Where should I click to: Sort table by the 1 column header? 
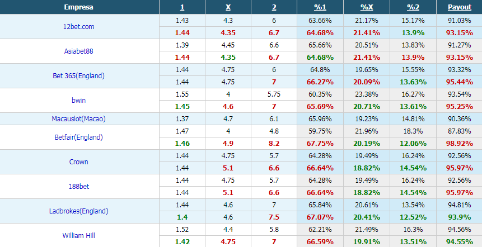[182, 7]
